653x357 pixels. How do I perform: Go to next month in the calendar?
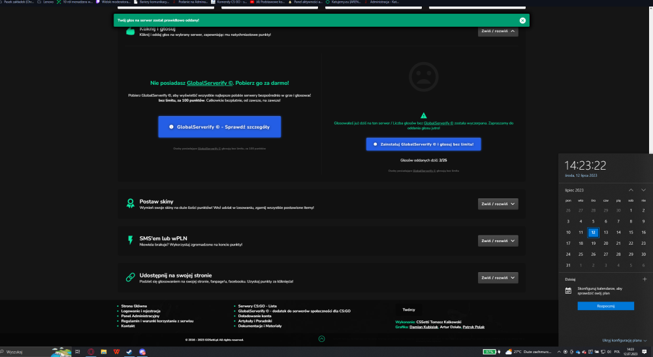click(643, 190)
